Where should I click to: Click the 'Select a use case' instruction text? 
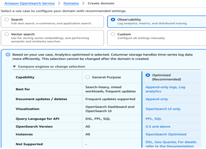coord(64,11)
